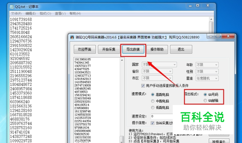This screenshot has height=143, width=242.
Task: Click the Notepad icon in QQ.txt title bar
Action: point(12,7)
